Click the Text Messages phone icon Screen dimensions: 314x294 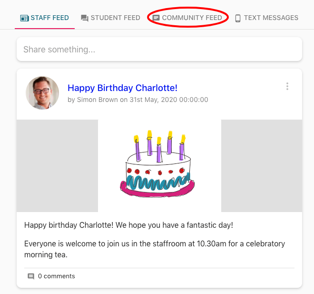pos(238,18)
